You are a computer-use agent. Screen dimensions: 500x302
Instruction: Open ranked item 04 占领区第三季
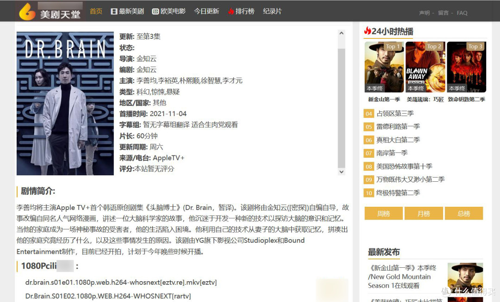395,113
